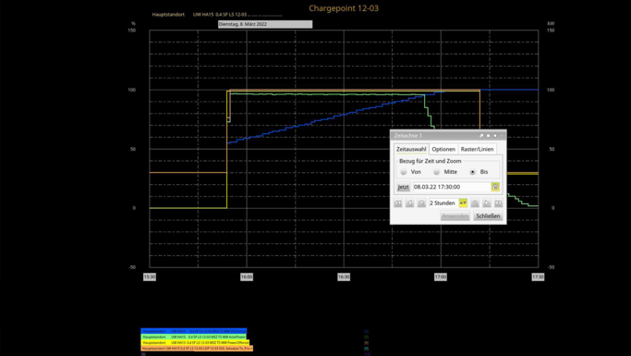
Task: Step forward one interval with the right arrow
Action: coord(487,203)
